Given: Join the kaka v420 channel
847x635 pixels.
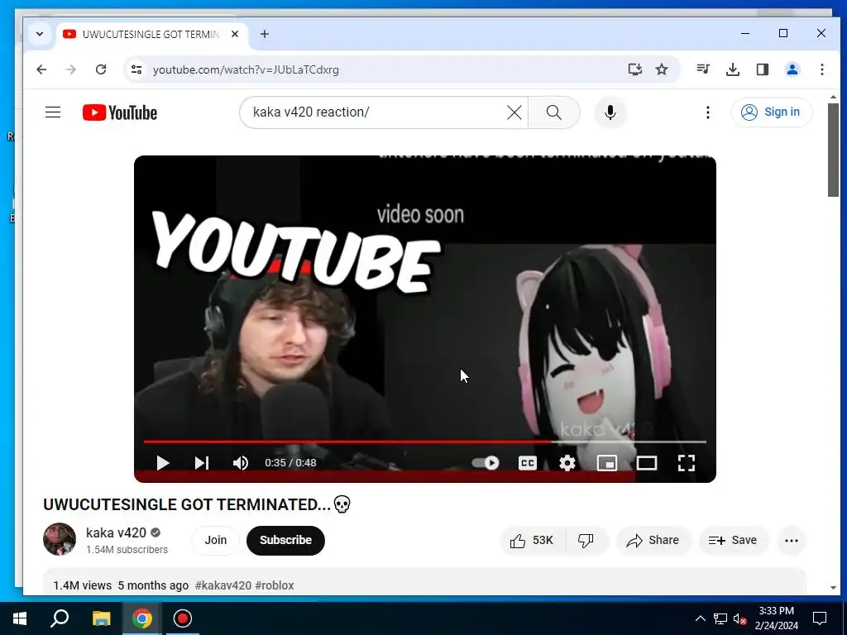Looking at the screenshot, I should tap(216, 540).
